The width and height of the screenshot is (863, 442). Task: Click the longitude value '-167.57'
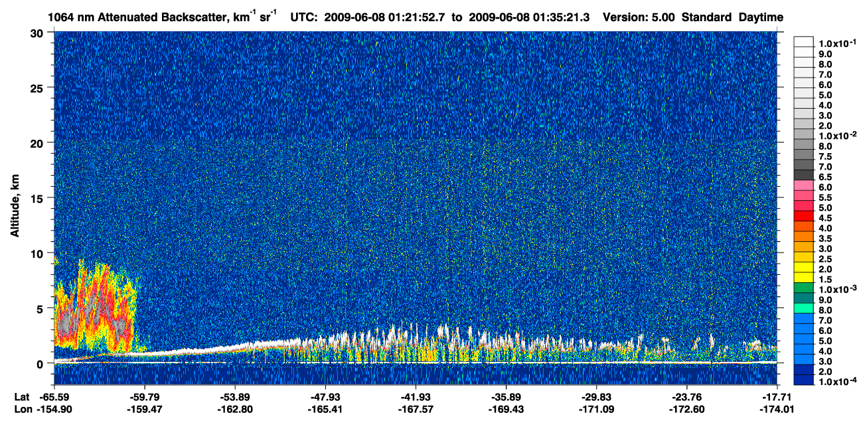point(415,409)
